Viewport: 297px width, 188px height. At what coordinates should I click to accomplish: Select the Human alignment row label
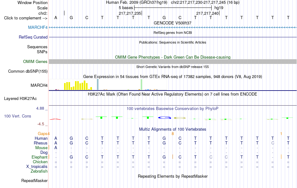coord(41,138)
